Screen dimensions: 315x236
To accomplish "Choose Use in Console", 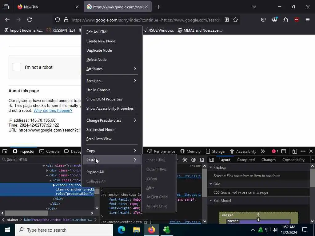I will pyautogui.click(x=112, y=90).
